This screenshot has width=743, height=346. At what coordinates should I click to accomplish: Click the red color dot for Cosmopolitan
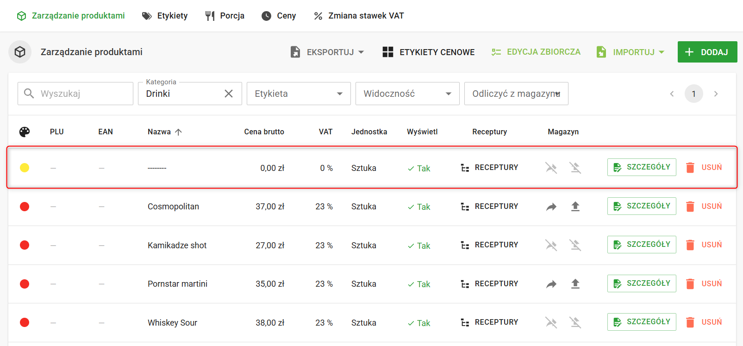tap(25, 207)
